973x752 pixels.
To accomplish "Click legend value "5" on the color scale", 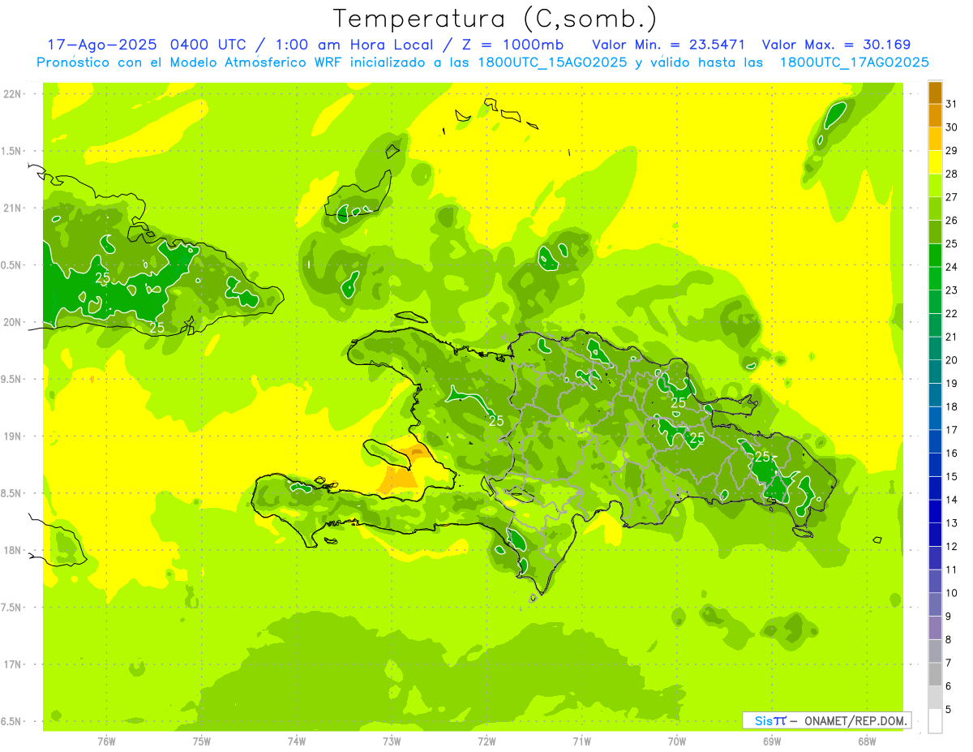I will click(949, 709).
